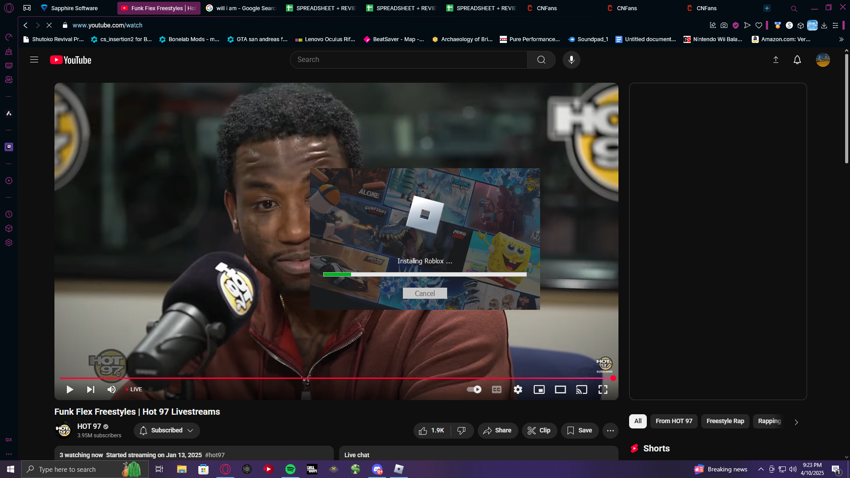Switch to will i am Google tab

pos(241,8)
